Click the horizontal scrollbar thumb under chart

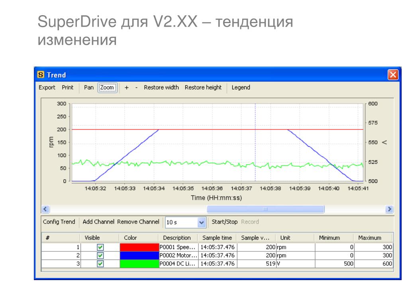point(265,209)
